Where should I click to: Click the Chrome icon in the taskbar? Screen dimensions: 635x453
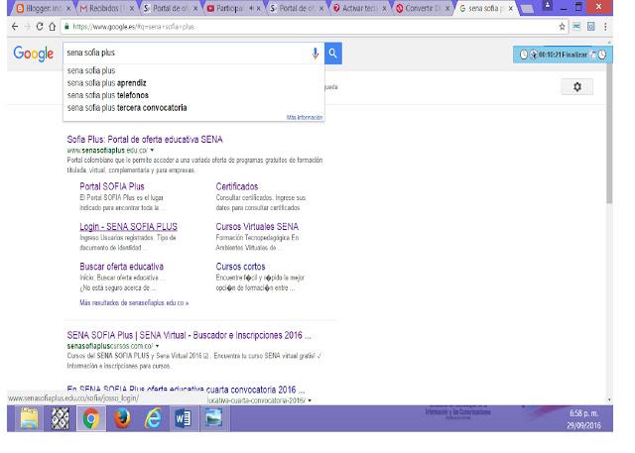click(90, 418)
